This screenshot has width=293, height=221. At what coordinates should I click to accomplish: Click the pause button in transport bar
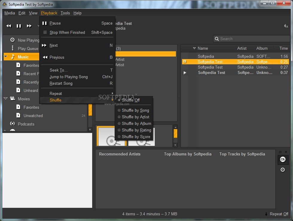tap(19, 26)
